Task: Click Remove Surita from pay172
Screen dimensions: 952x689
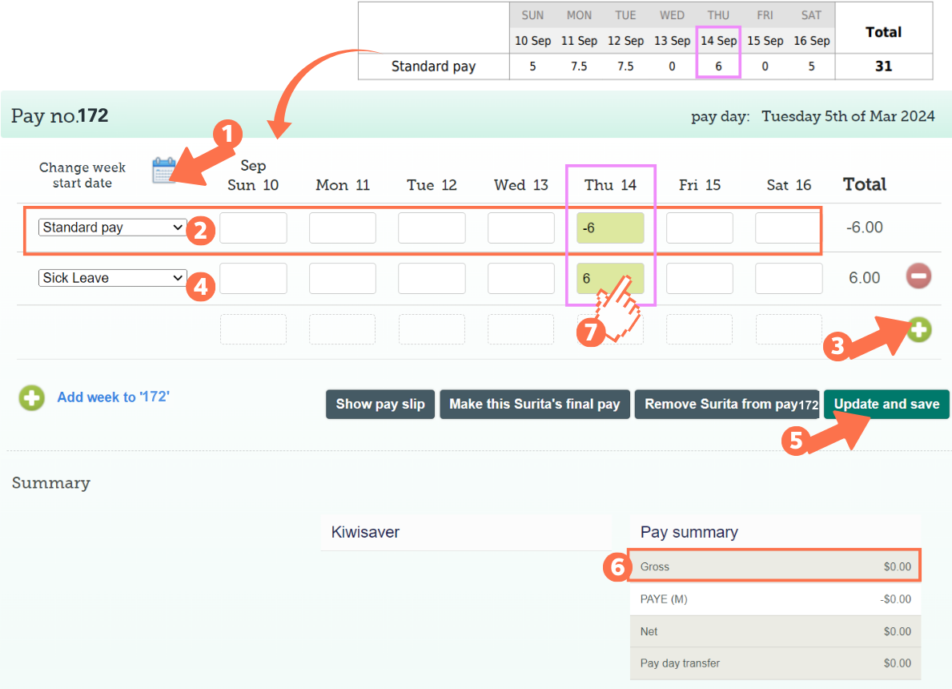Action: coord(726,404)
